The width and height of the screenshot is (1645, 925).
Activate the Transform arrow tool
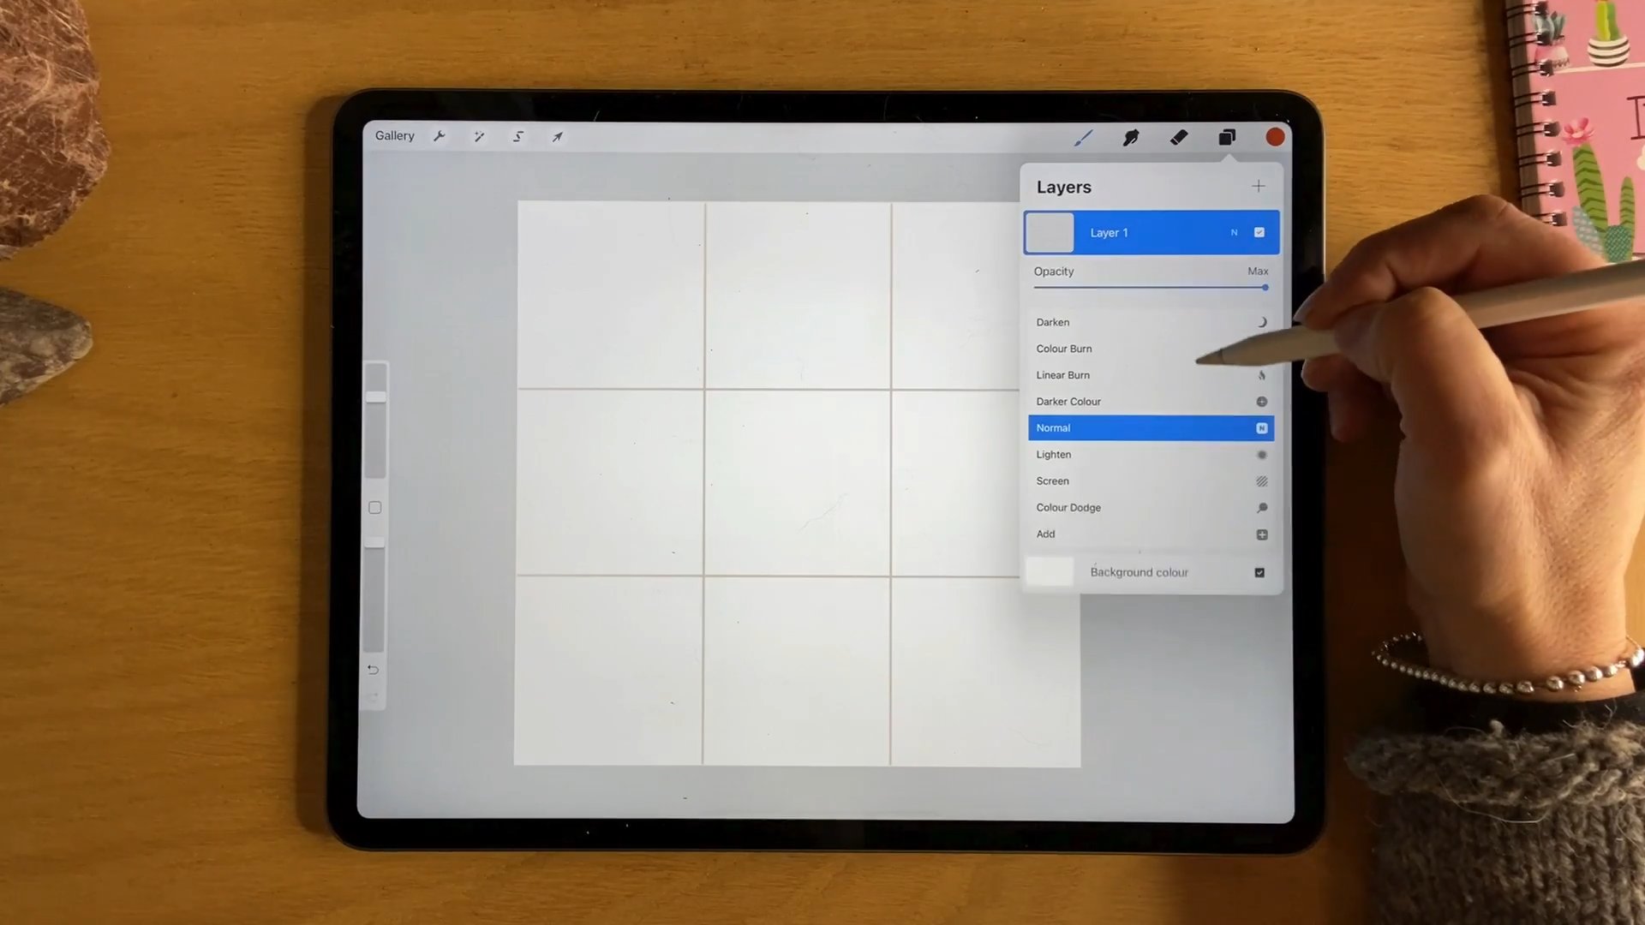[558, 136]
